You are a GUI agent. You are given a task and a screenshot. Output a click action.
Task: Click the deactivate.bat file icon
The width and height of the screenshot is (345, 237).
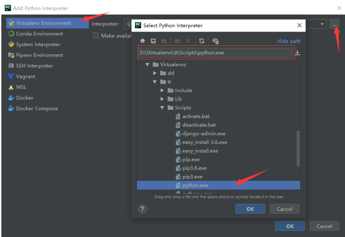(178, 125)
